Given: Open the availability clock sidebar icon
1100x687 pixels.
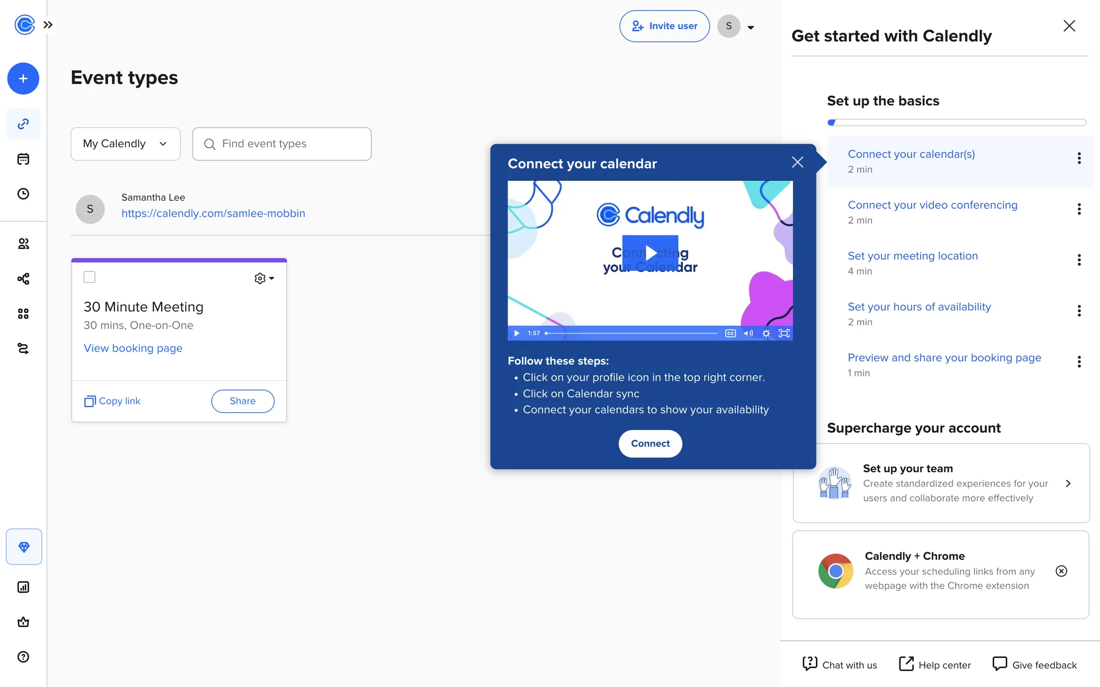Looking at the screenshot, I should [x=23, y=194].
